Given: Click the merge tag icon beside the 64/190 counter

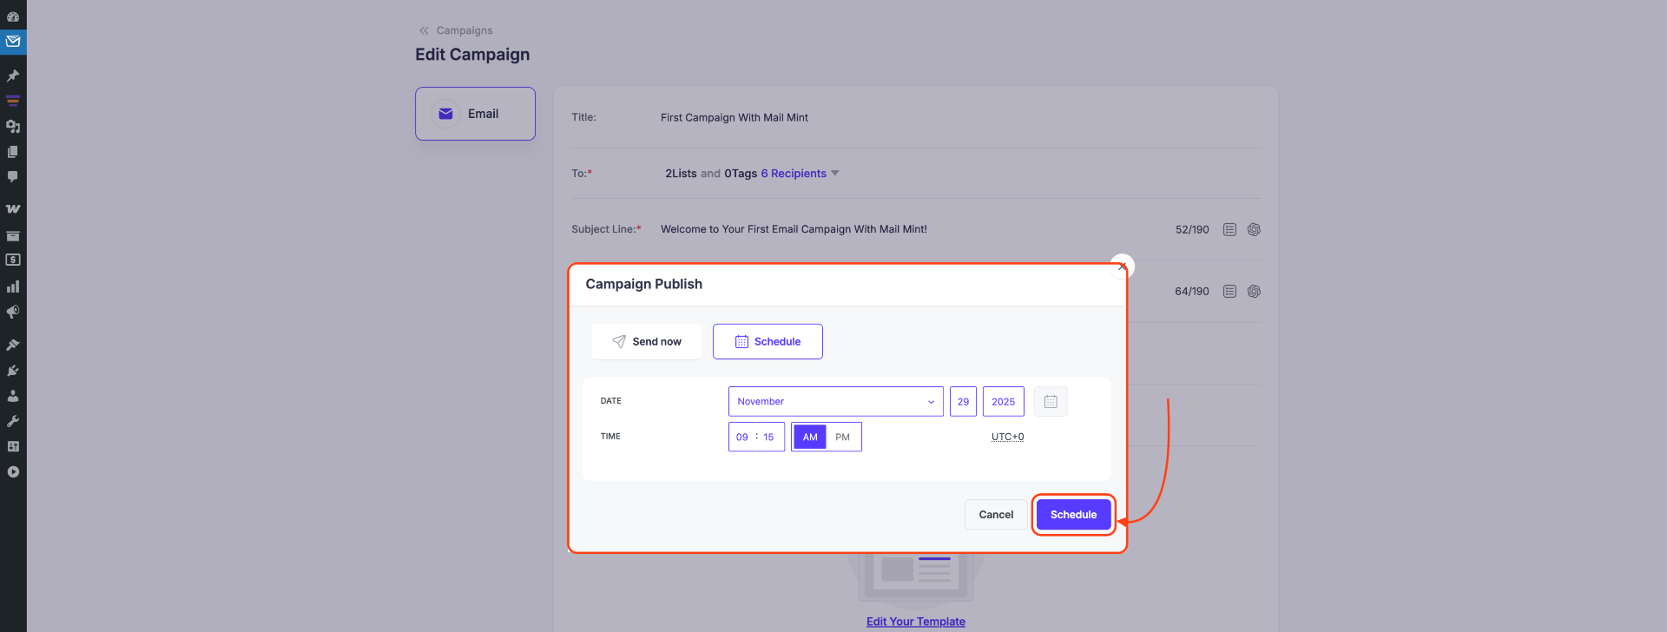Looking at the screenshot, I should [x=1229, y=291].
